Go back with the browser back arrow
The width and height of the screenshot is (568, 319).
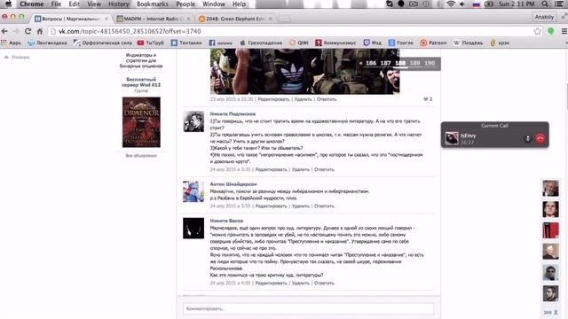(4, 32)
